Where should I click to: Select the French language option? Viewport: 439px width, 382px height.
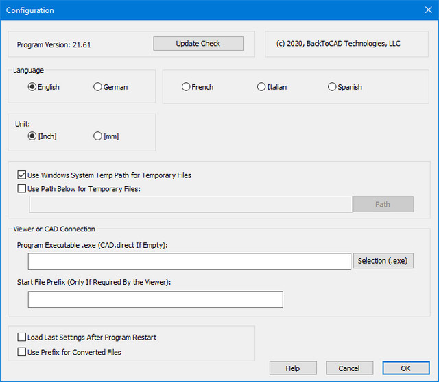click(186, 87)
